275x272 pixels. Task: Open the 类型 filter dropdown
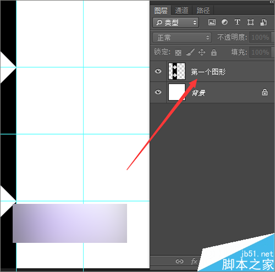click(x=175, y=23)
